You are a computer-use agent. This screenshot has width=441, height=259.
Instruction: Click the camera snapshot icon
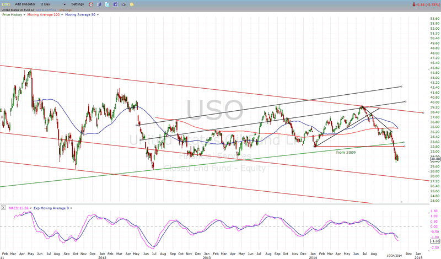point(123,4)
